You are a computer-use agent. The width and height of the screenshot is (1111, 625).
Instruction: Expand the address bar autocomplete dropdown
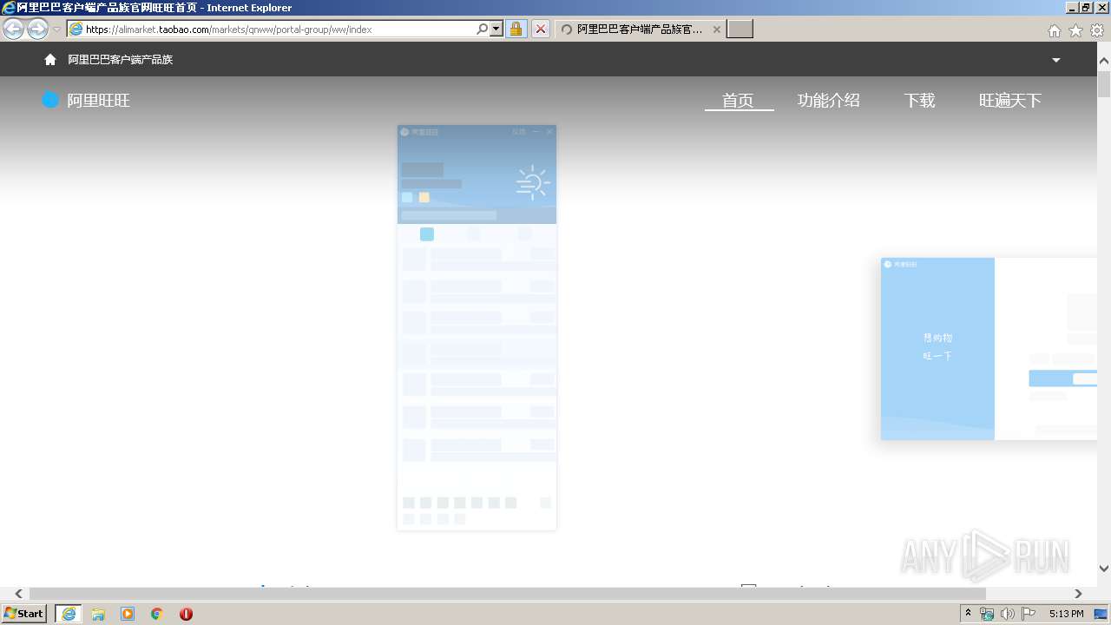click(496, 29)
